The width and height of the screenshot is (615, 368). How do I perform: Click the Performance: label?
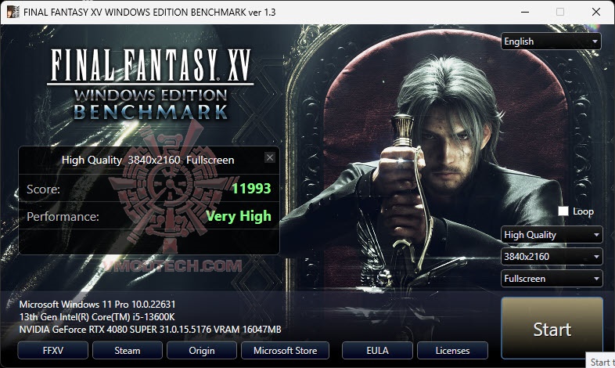click(63, 217)
